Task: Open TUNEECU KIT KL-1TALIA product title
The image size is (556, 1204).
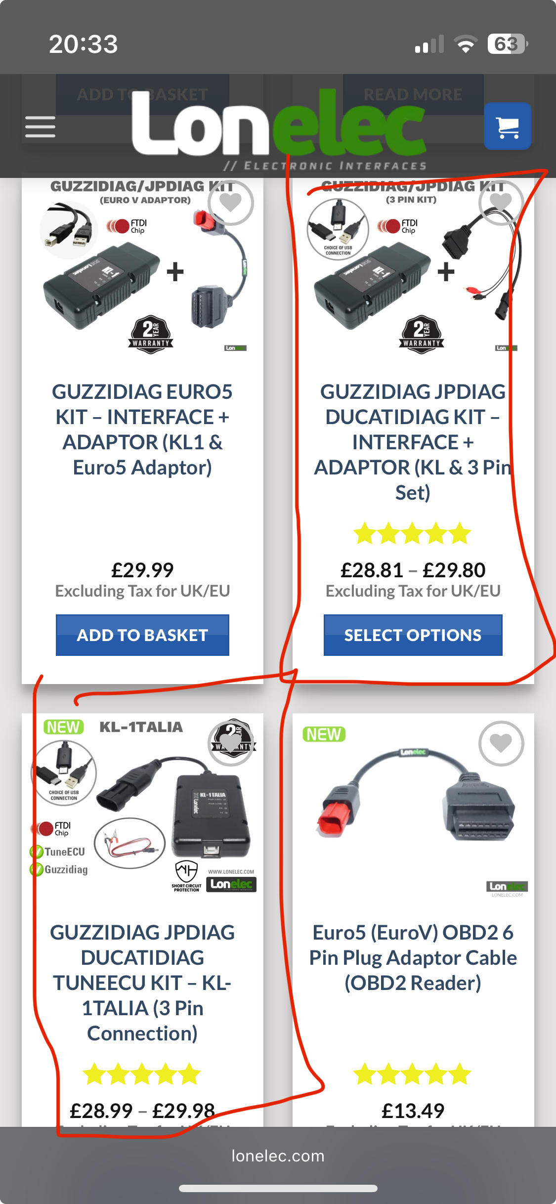Action: pos(142,983)
